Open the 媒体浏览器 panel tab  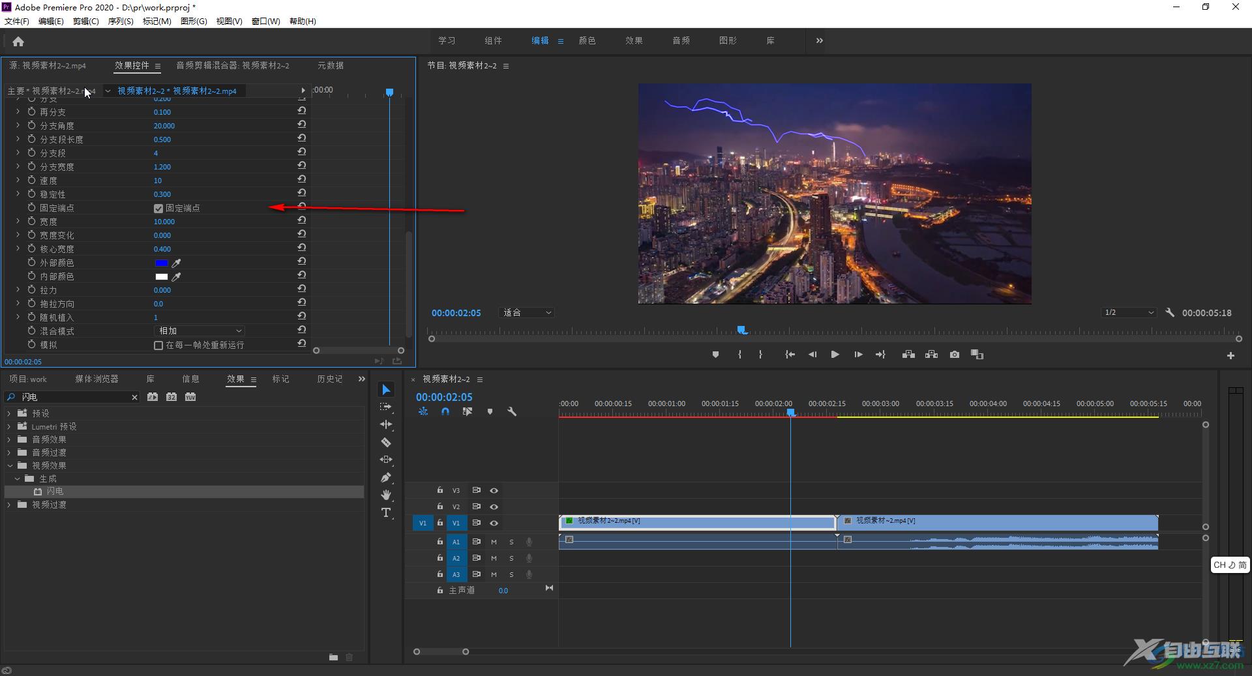coord(97,379)
